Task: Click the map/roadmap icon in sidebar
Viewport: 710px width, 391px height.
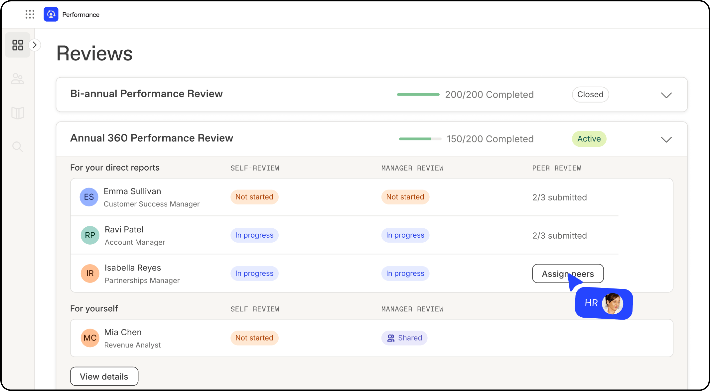Action: tap(18, 113)
